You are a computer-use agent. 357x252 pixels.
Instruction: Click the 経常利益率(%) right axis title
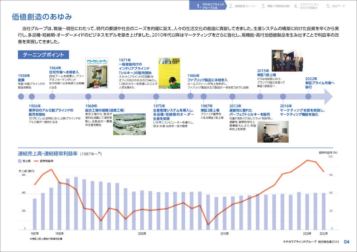pyautogui.click(x=328, y=153)
